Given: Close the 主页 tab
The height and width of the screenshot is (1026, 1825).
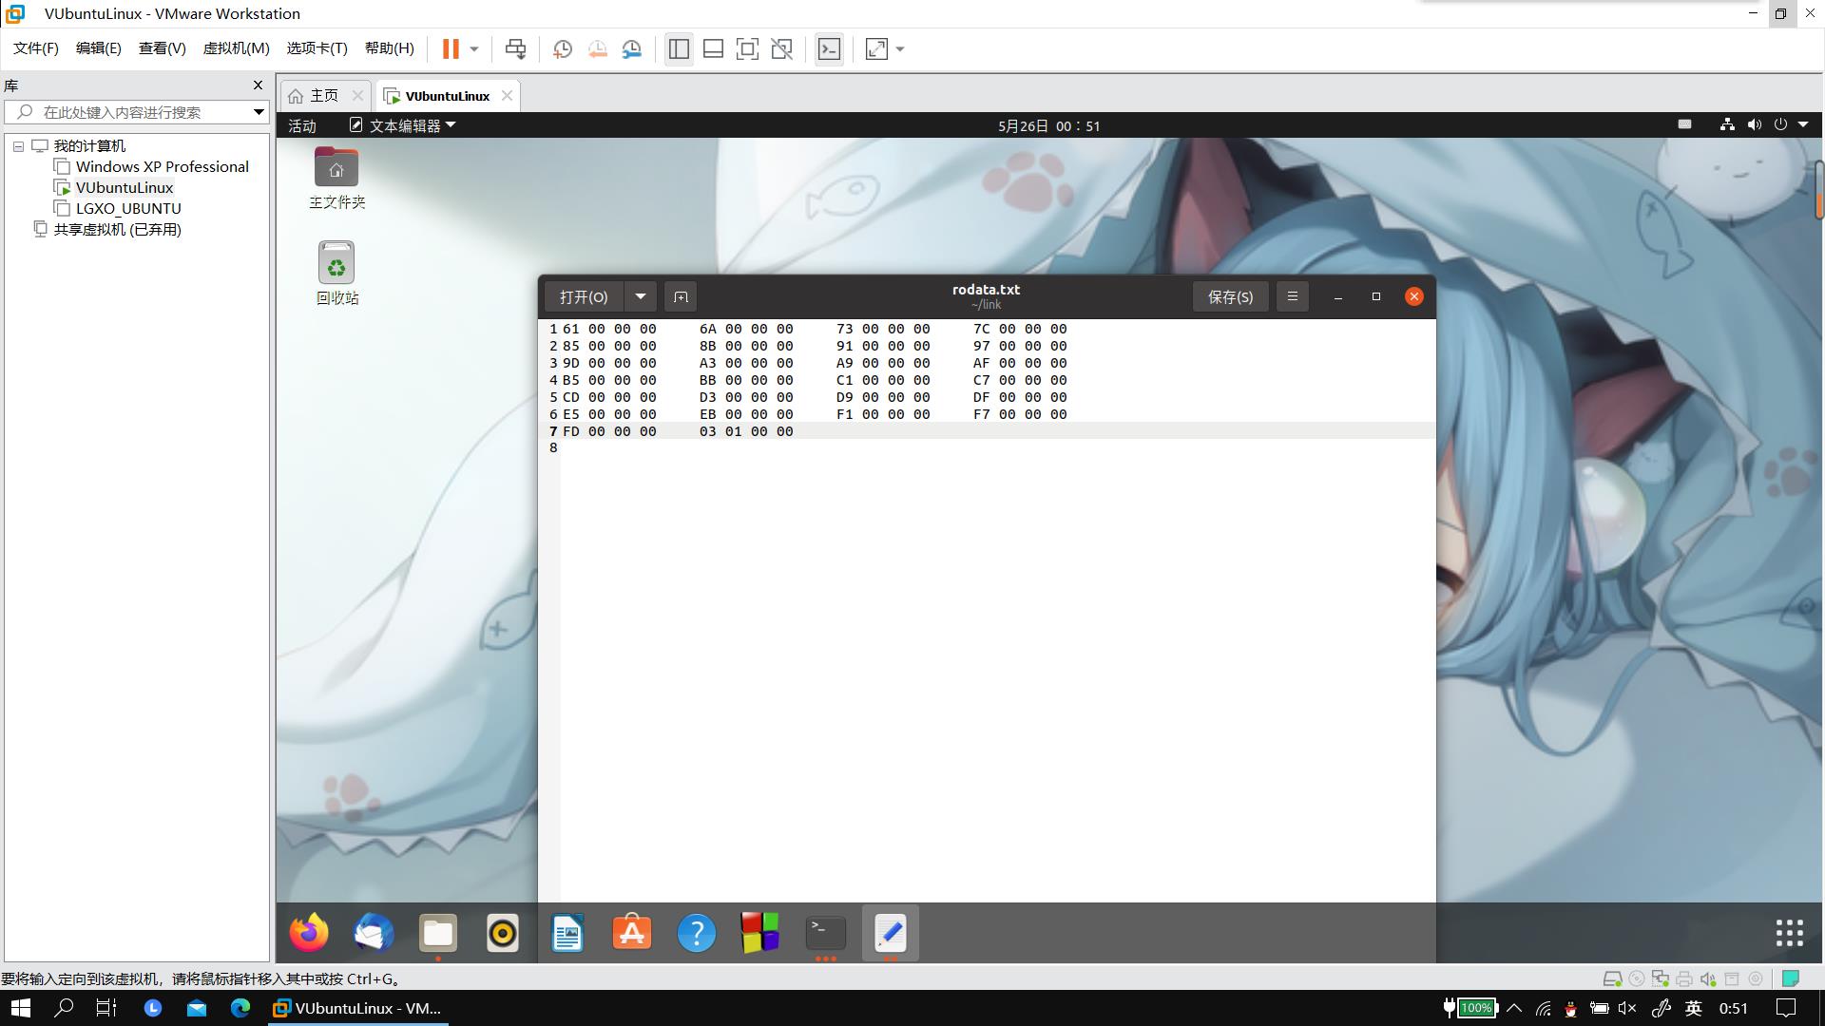Looking at the screenshot, I should point(357,95).
